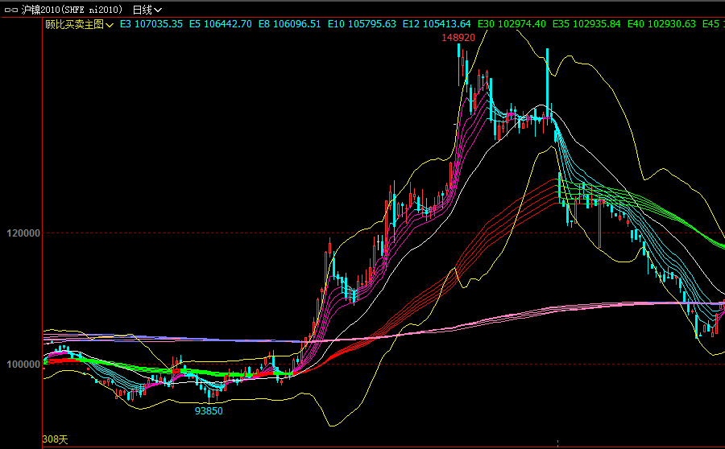Click the 308天 day count label
Screen dimensions: 725x449
pyautogui.click(x=55, y=439)
